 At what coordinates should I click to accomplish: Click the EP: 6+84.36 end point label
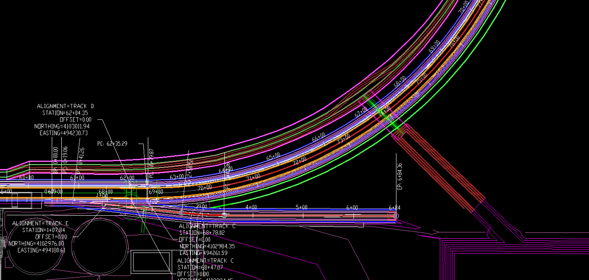coord(400,174)
